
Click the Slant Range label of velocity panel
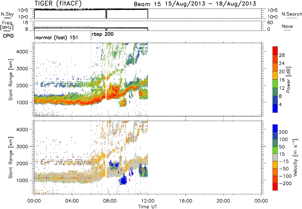[x=11, y=157]
